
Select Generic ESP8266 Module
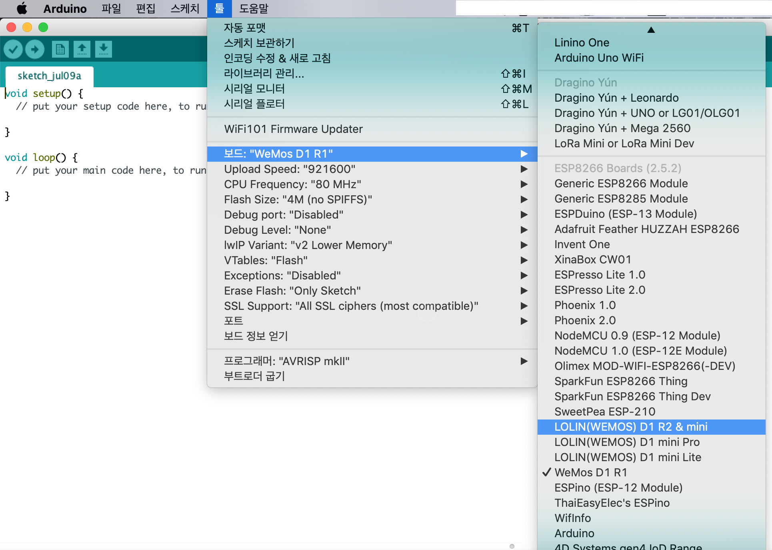click(651, 183)
